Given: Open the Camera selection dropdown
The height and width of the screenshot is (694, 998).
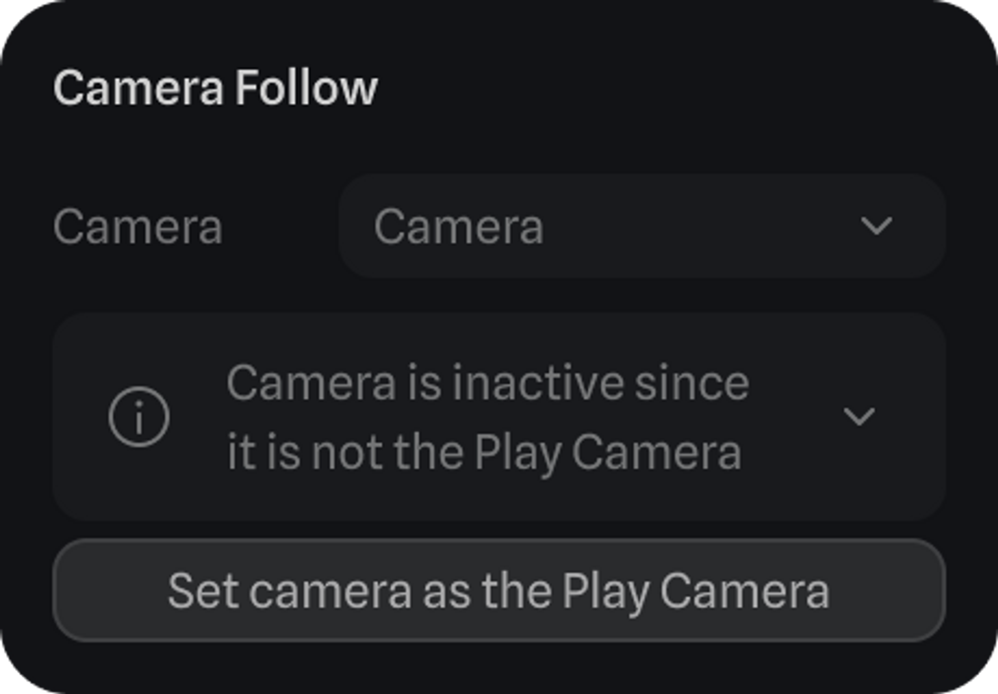Looking at the screenshot, I should pos(642,226).
